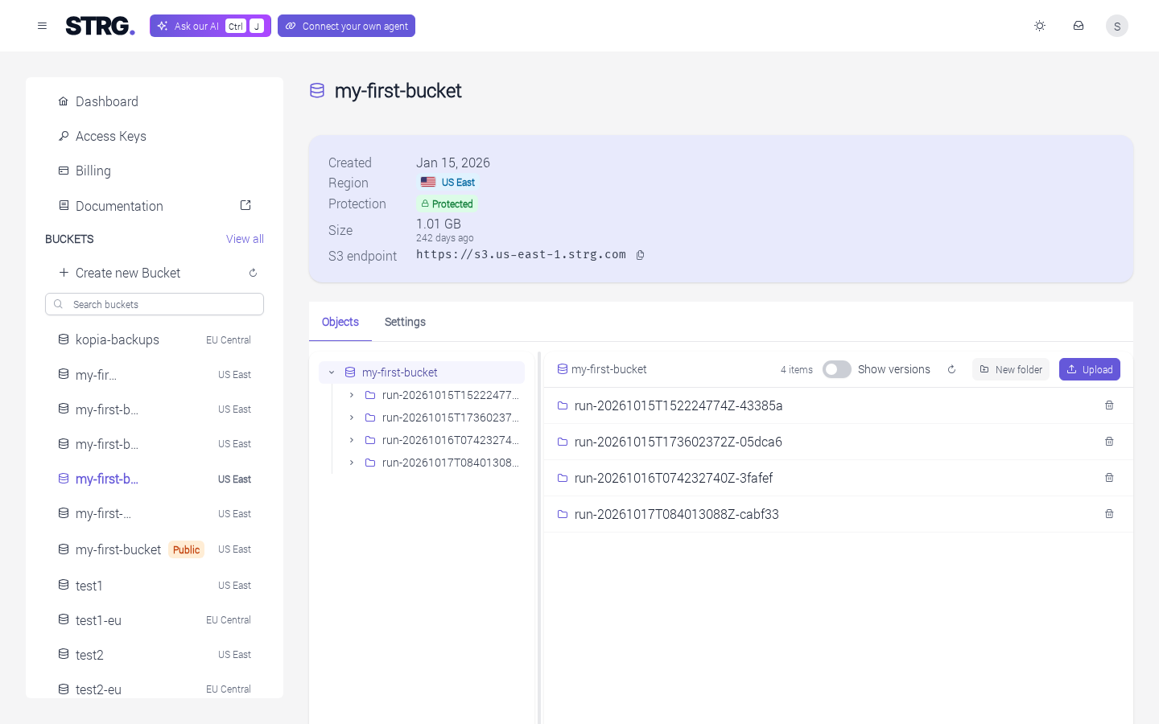1159x724 pixels.
Task: Expand tree folder run-20261015T17360237
Action: click(x=352, y=418)
